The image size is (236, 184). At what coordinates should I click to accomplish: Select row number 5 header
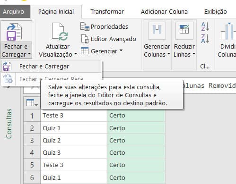32,165
